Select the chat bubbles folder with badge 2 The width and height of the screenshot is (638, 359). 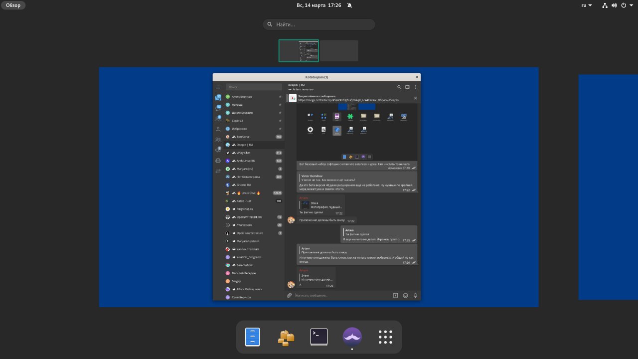(x=218, y=150)
